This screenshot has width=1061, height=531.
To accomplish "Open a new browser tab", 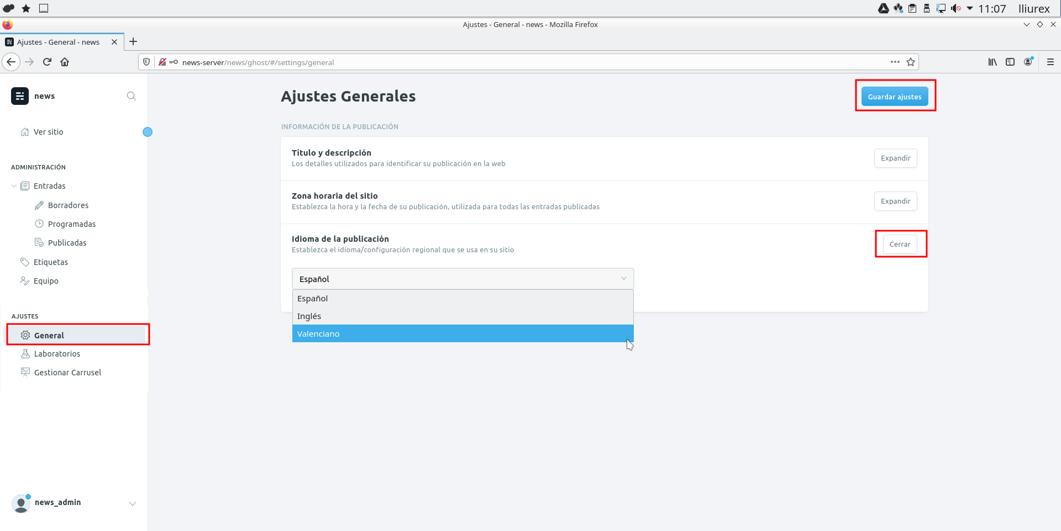I will click(x=133, y=42).
